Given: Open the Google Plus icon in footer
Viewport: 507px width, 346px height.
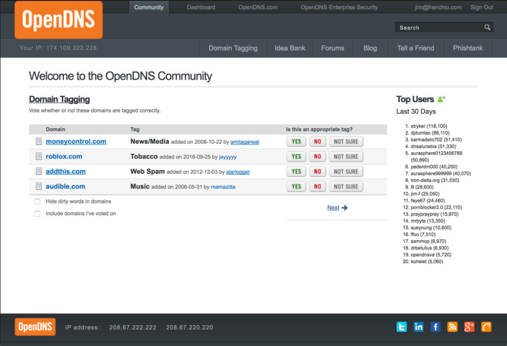Looking at the screenshot, I should pyautogui.click(x=469, y=327).
